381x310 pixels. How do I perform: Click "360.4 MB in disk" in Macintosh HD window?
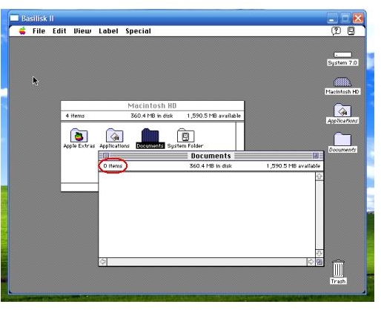pyautogui.click(x=152, y=116)
